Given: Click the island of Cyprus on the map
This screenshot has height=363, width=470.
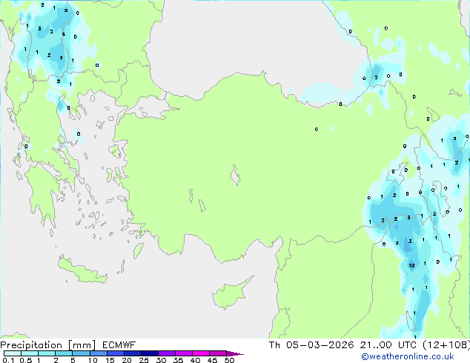Looking at the screenshot, I should tap(231, 294).
